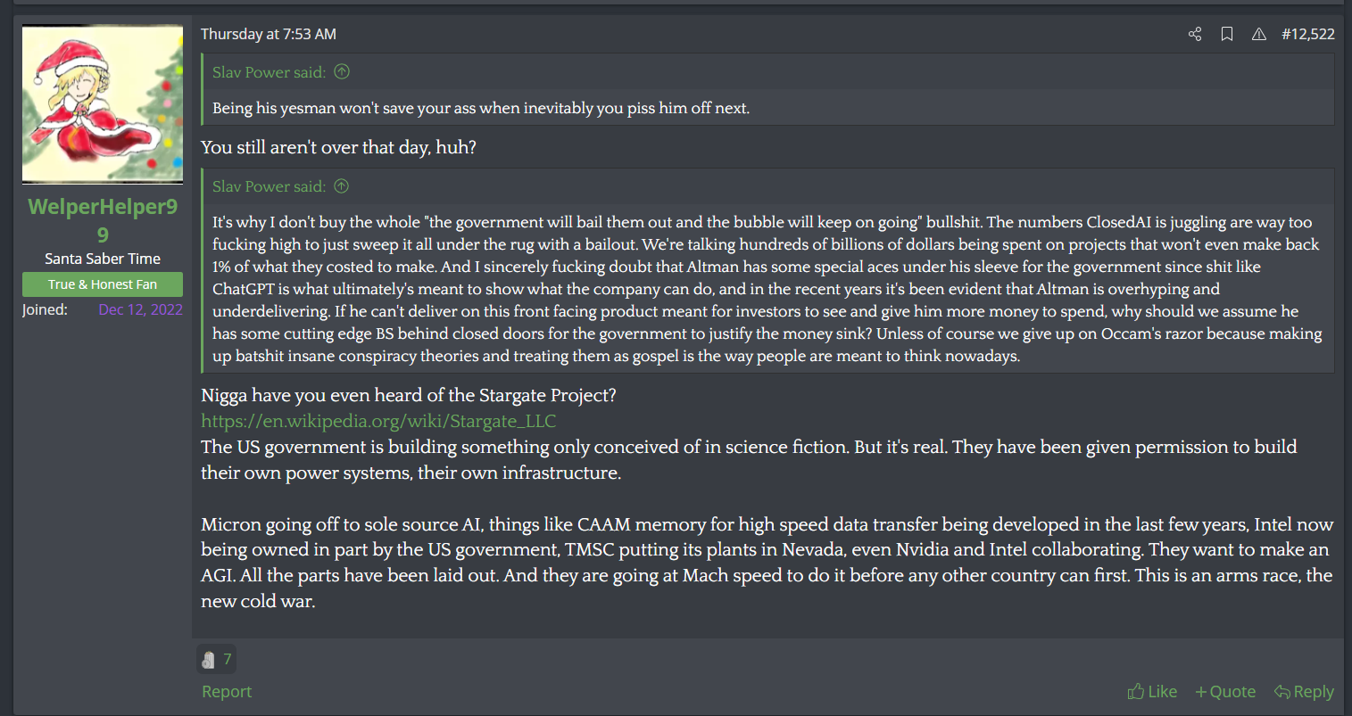Click the join date Dec 12, 2022
Viewport: 1352px width, 716px height.
click(140, 309)
